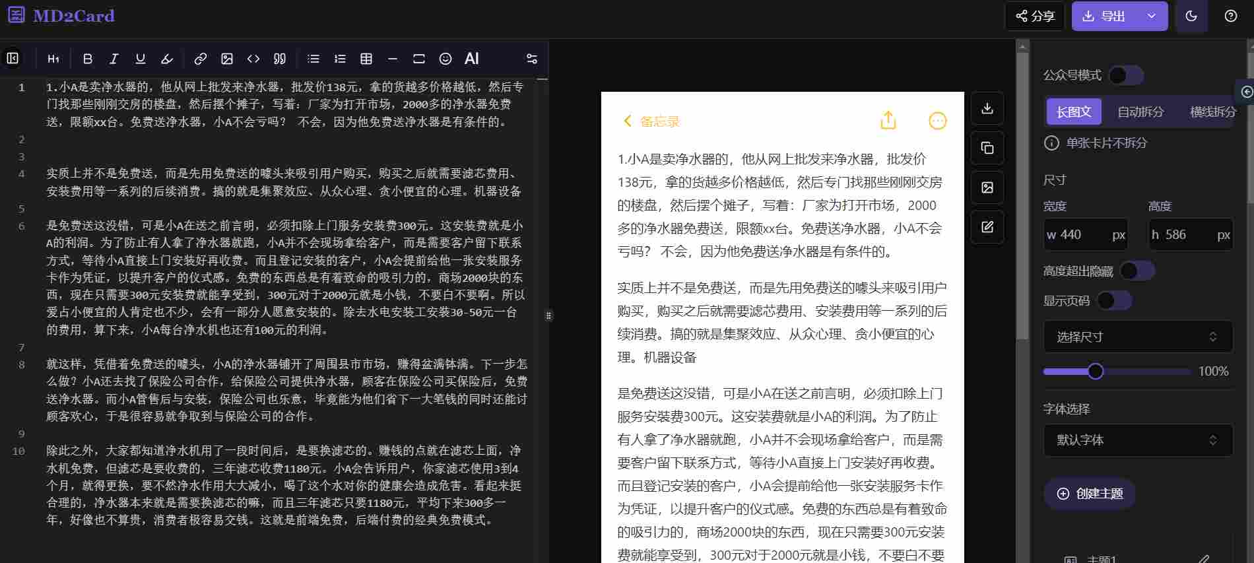1254x563 pixels.
Task: Click the MD2Card title text
Action: pyautogui.click(x=74, y=16)
